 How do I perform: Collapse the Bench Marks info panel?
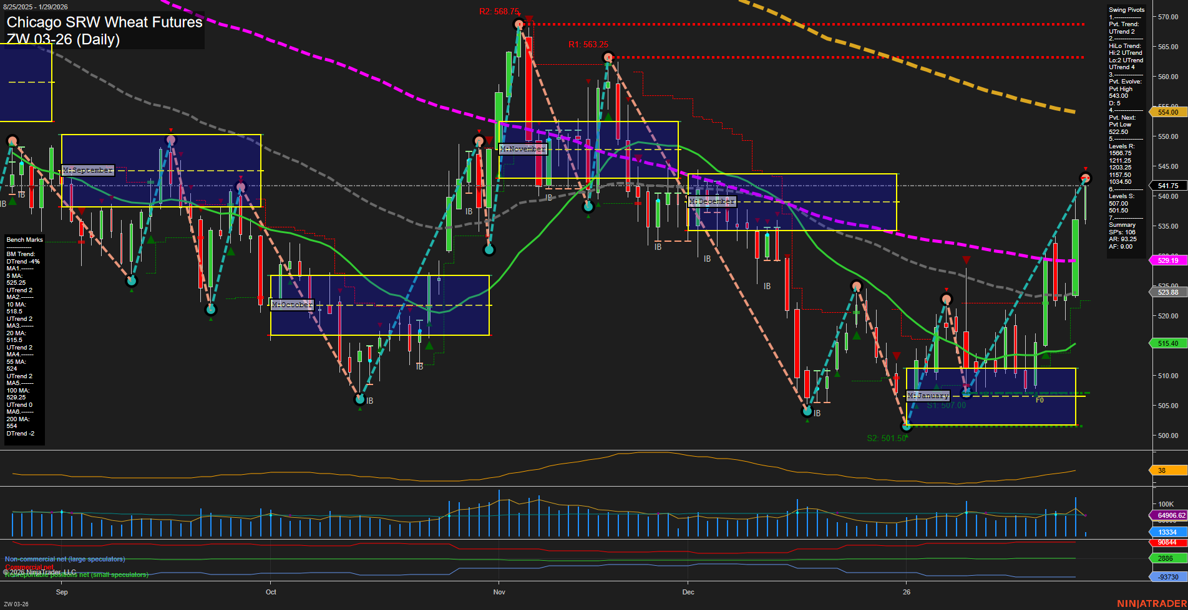pos(24,239)
